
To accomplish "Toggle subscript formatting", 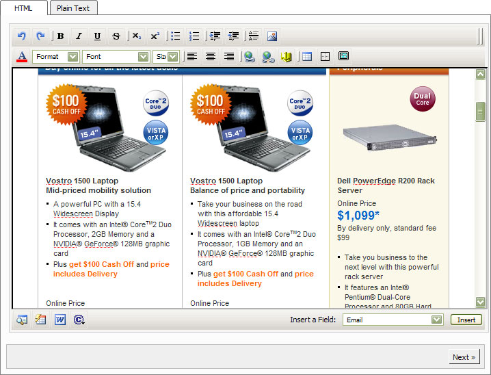I will click(x=137, y=36).
